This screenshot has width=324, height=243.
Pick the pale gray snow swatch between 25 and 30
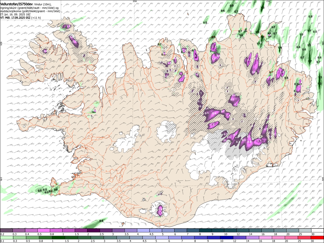tap(305, 231)
